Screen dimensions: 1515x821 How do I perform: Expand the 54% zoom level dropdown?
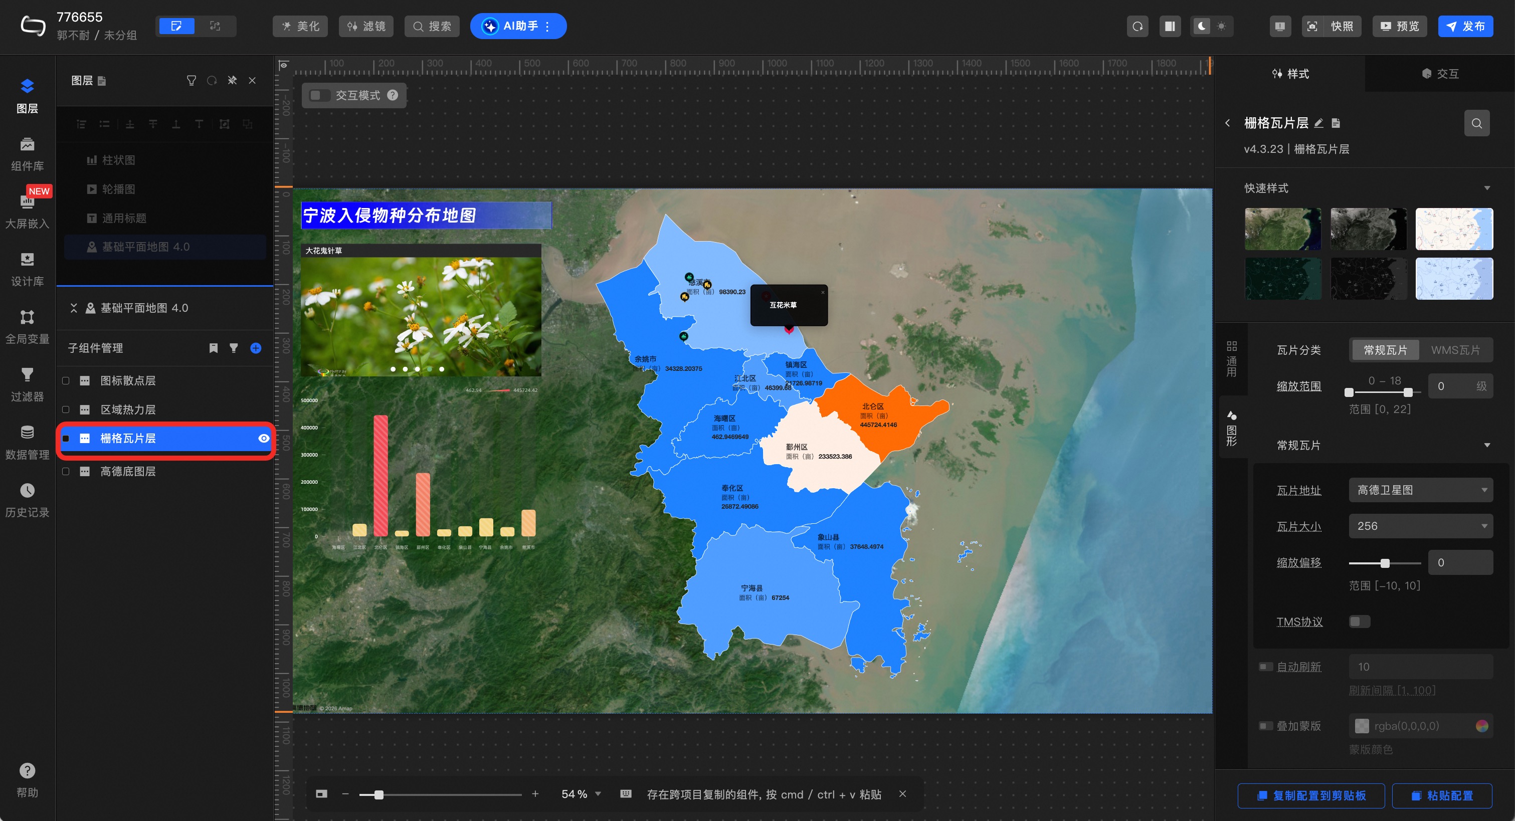(x=598, y=794)
